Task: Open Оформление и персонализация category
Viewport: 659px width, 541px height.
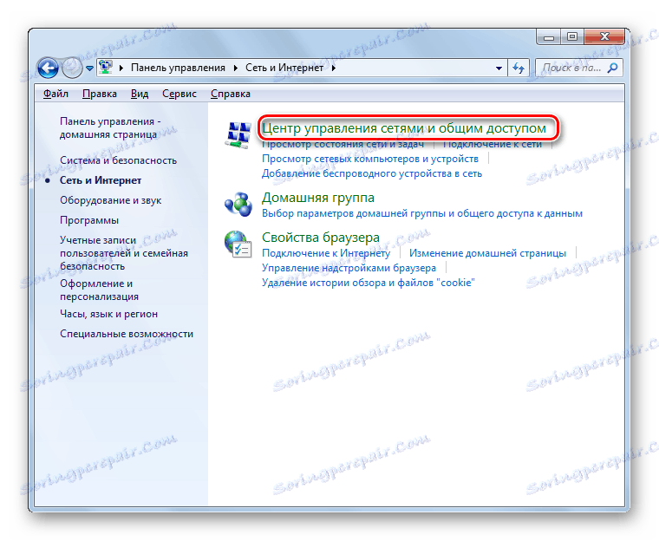Action: 99,290
